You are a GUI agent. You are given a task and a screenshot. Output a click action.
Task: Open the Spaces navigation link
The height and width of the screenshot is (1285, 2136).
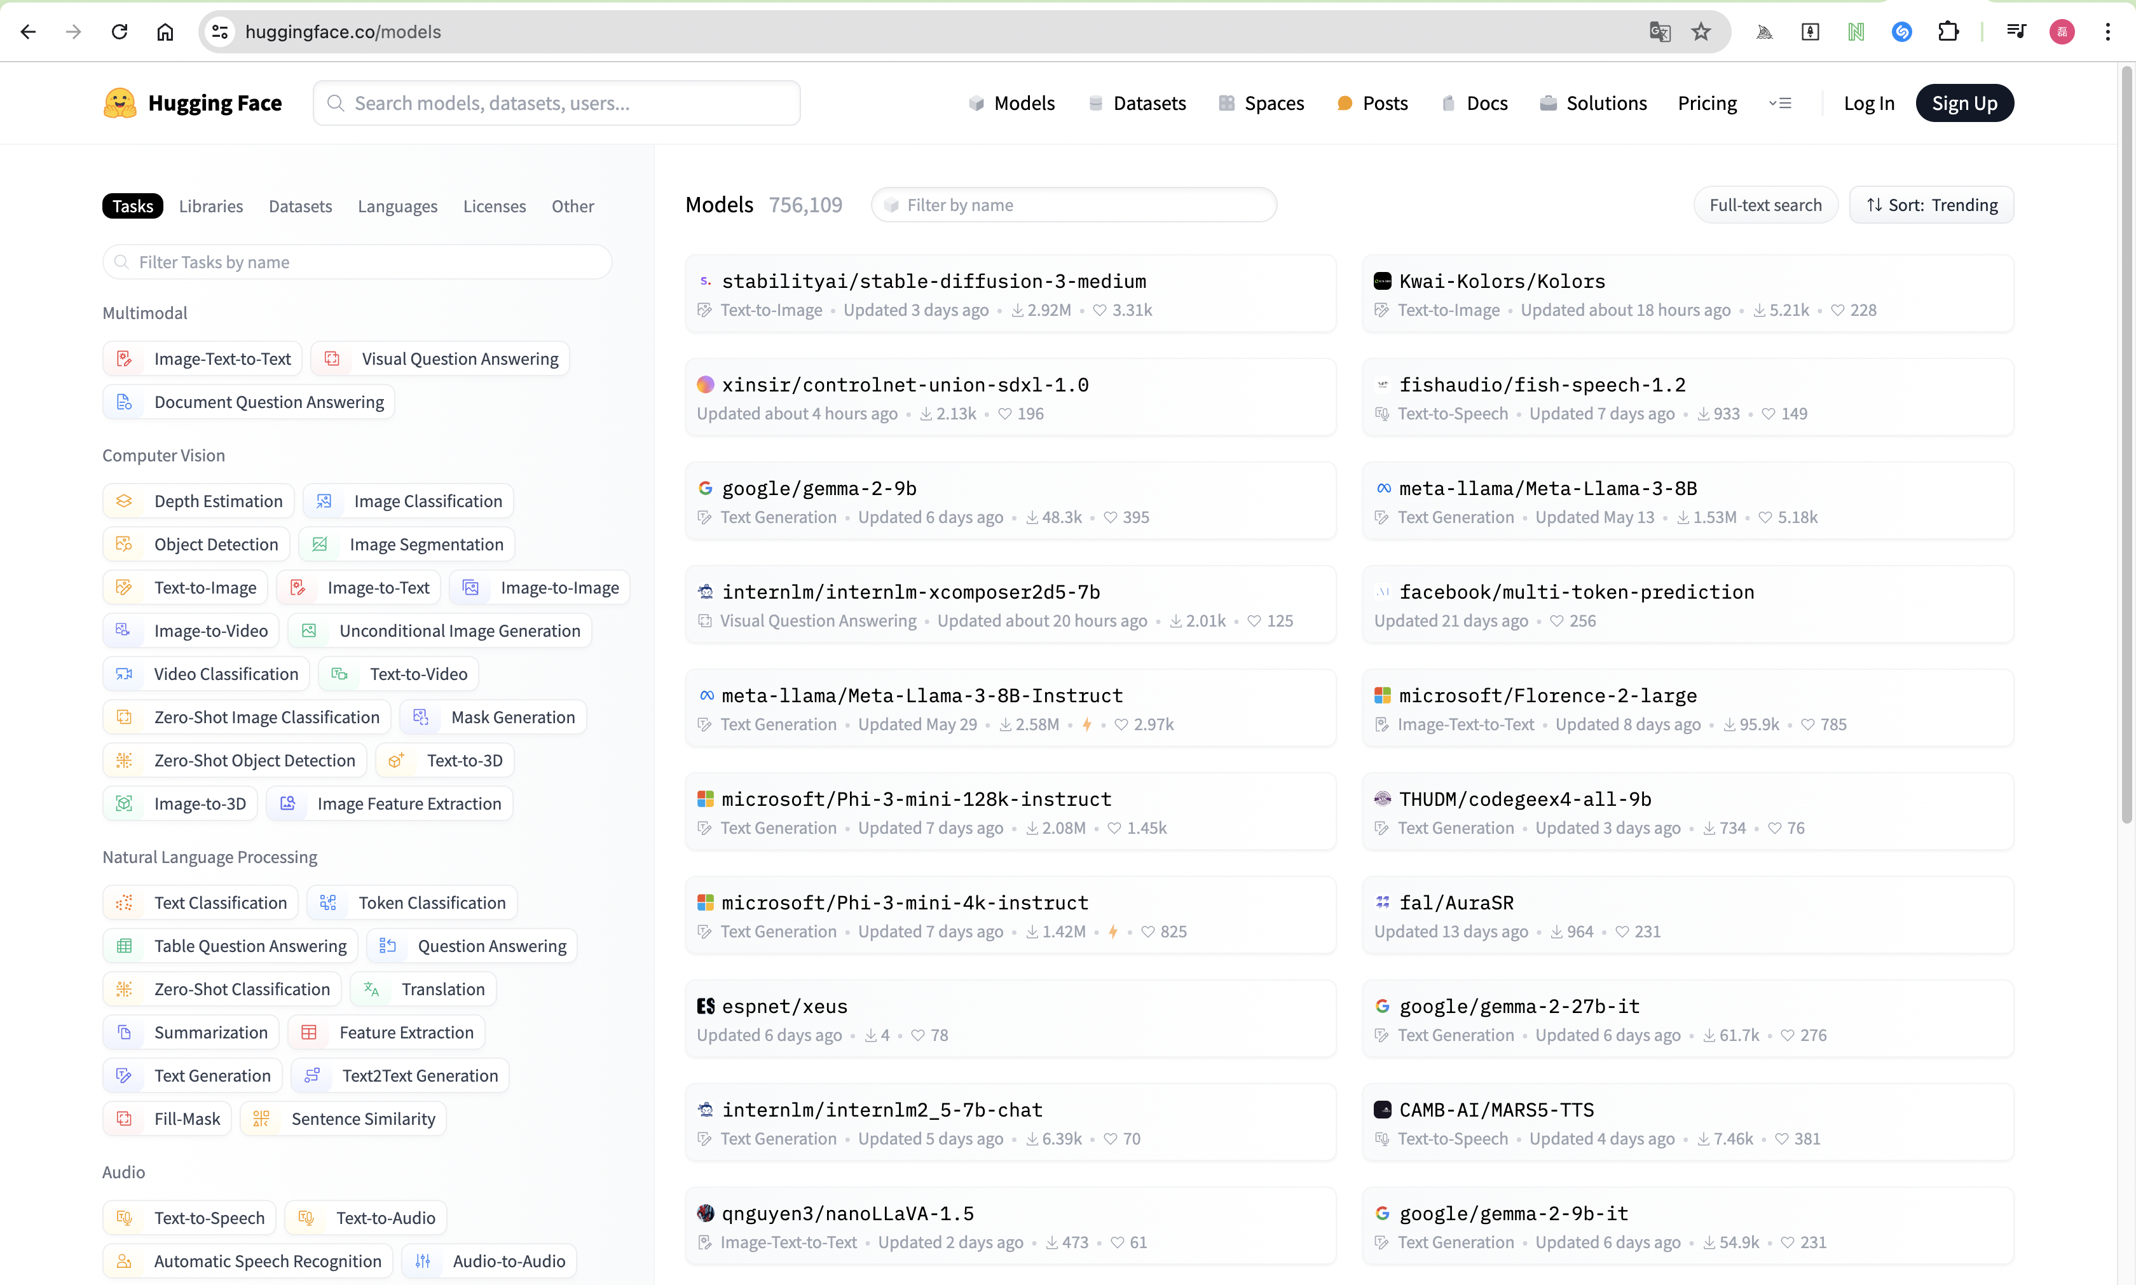(1260, 103)
